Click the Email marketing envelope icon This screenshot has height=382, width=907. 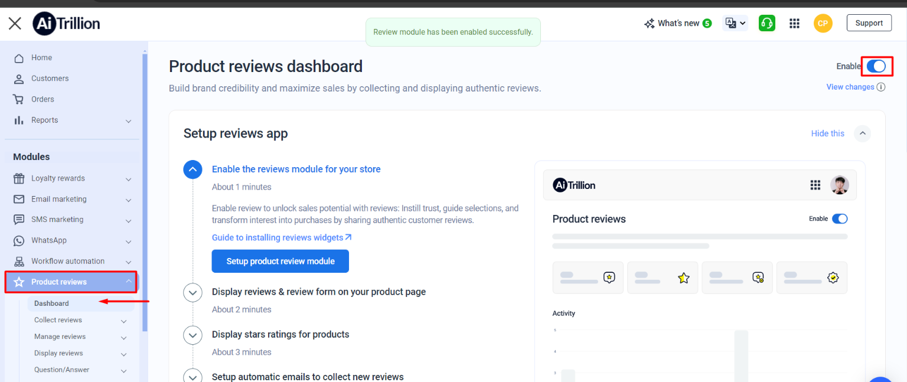[x=19, y=199]
